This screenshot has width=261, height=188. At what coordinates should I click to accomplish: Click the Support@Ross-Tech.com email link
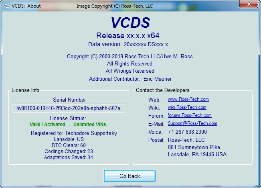[192, 123]
